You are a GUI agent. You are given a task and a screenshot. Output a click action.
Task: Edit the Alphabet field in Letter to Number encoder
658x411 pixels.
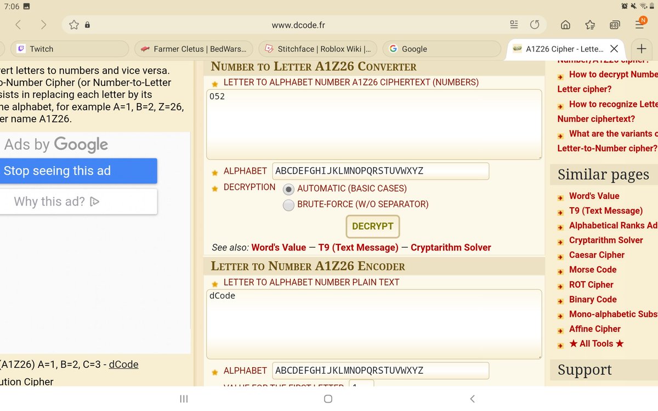tap(381, 370)
